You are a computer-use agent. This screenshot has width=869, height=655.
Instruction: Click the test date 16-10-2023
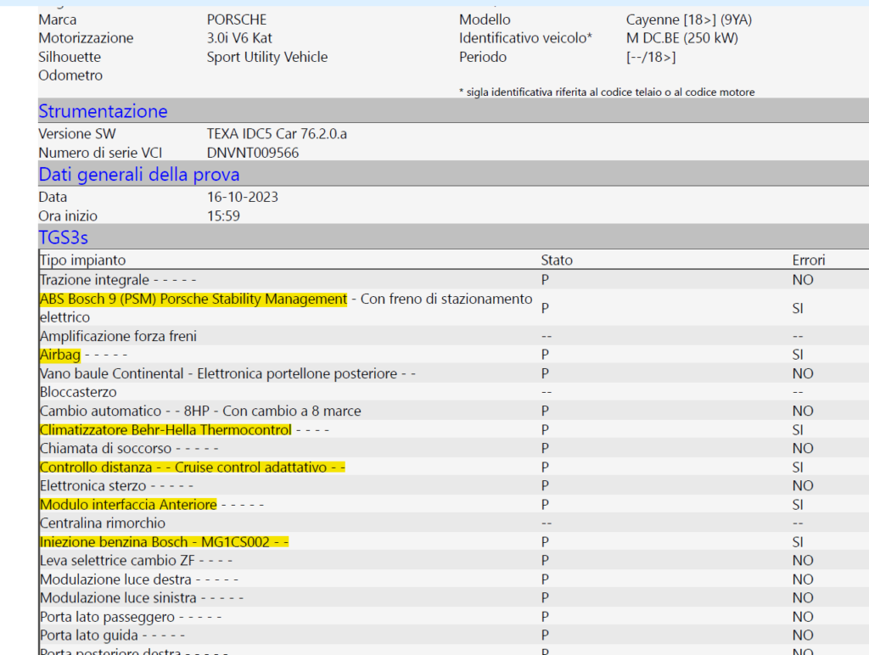[x=242, y=197]
